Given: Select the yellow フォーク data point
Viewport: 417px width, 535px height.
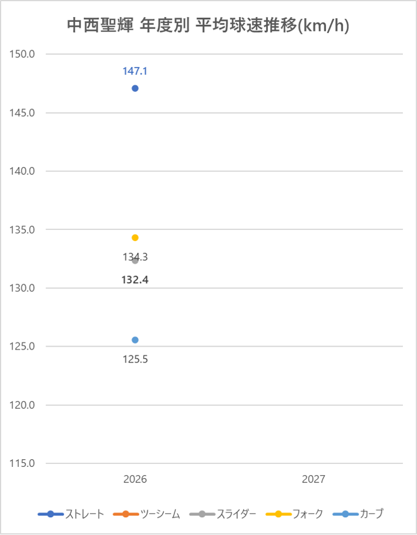Looking at the screenshot, I should (135, 238).
